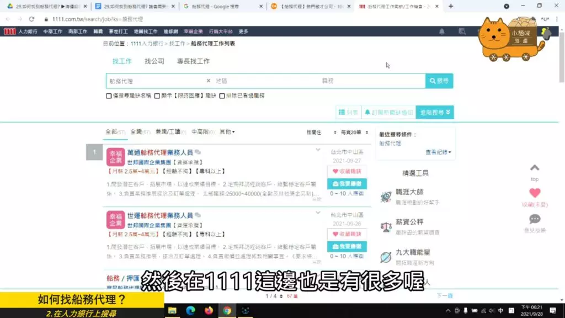Click the magnifier 搜尋 button
Image resolution: width=565 pixels, height=318 pixels.
coord(439,81)
